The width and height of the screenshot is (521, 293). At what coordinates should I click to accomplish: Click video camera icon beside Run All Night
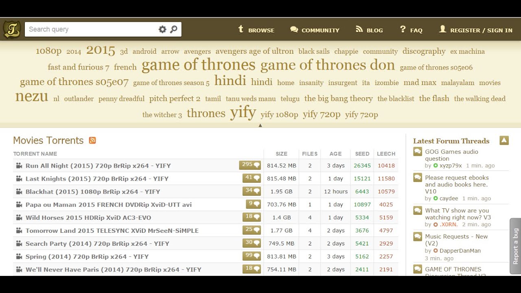click(x=19, y=166)
